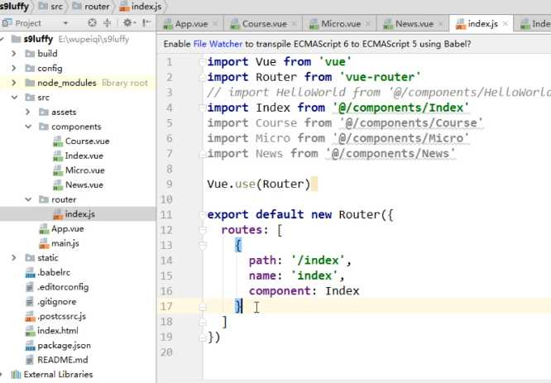Select the index.js editor tab
The width and height of the screenshot is (551, 383).
coord(482,24)
